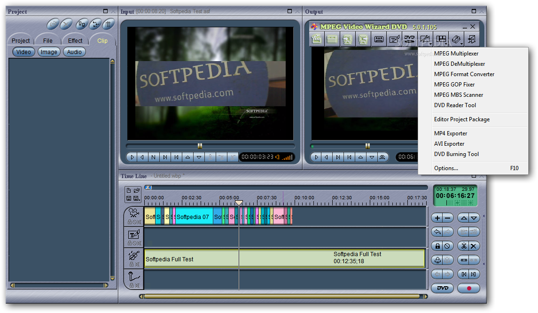Play the Input monitor video
The height and width of the screenshot is (313, 538).
132,157
